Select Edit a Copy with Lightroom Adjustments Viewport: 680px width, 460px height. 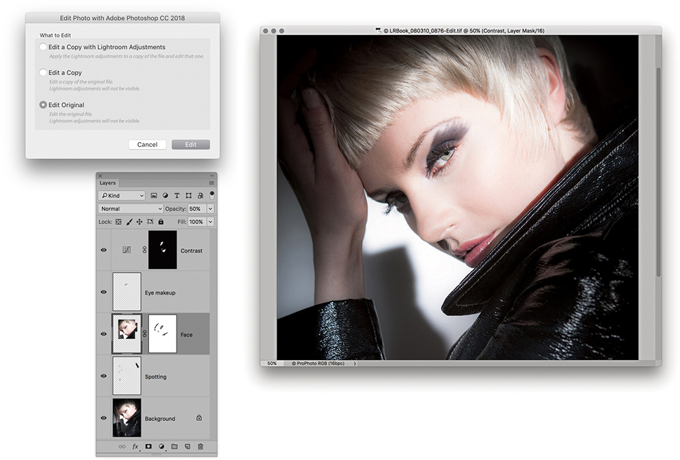(x=43, y=47)
